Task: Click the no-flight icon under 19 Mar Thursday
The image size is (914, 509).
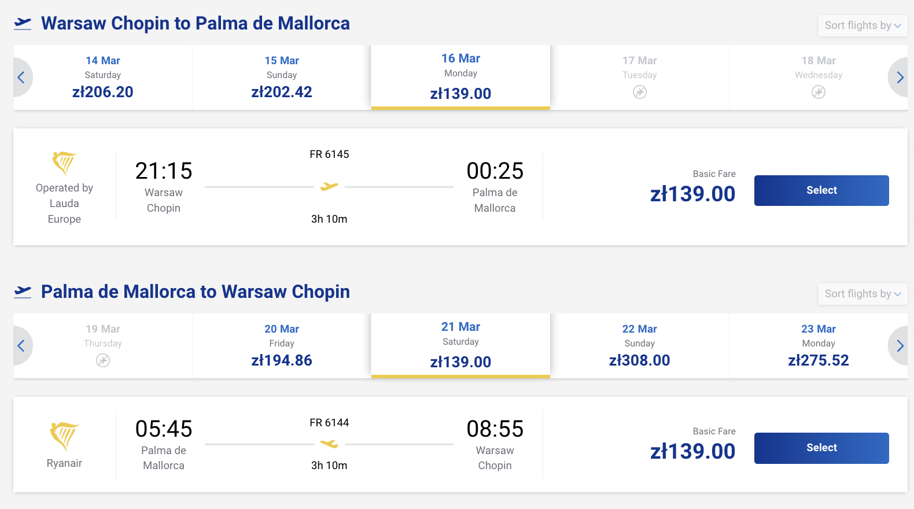Action: click(x=103, y=360)
